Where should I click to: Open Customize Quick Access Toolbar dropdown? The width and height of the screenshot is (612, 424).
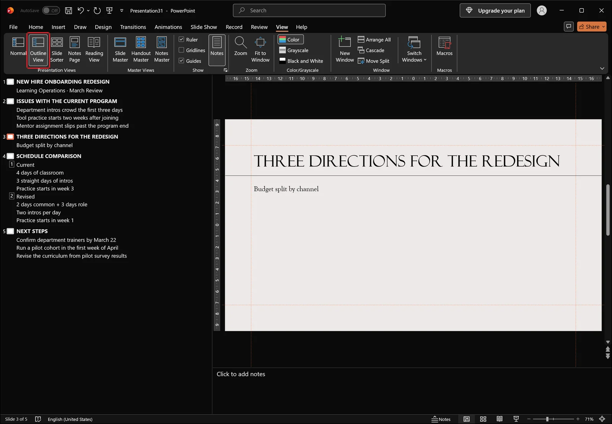(122, 11)
